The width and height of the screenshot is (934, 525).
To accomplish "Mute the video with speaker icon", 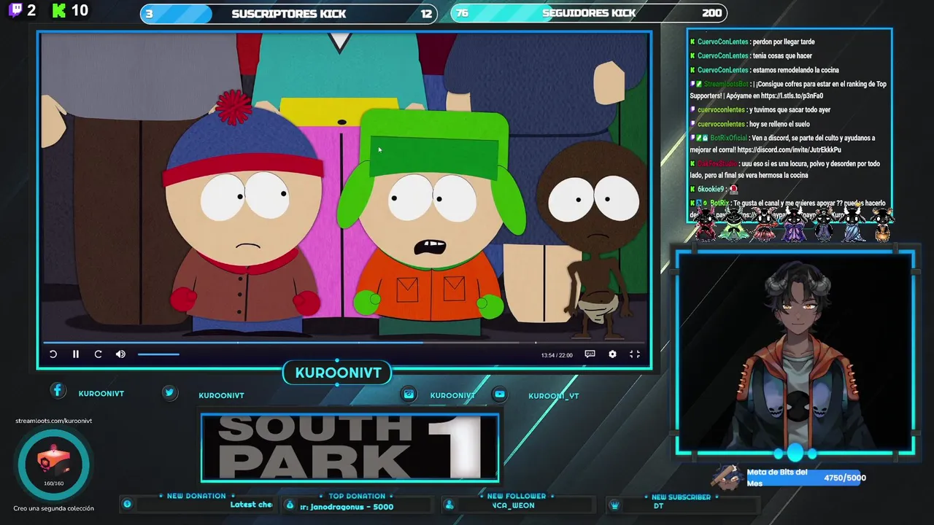I will point(120,354).
